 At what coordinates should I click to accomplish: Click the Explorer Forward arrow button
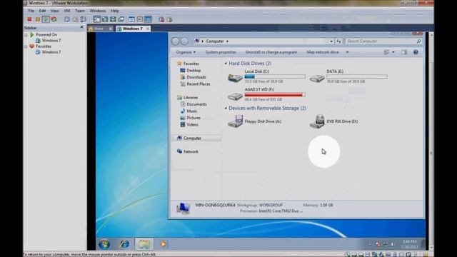[184, 41]
